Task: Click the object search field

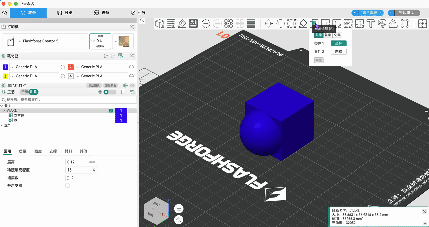Action: click(68, 100)
